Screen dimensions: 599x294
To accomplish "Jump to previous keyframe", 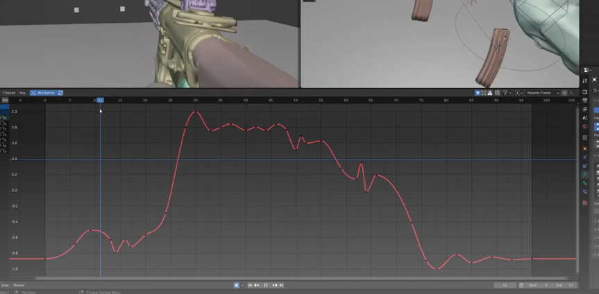I will [x=257, y=285].
